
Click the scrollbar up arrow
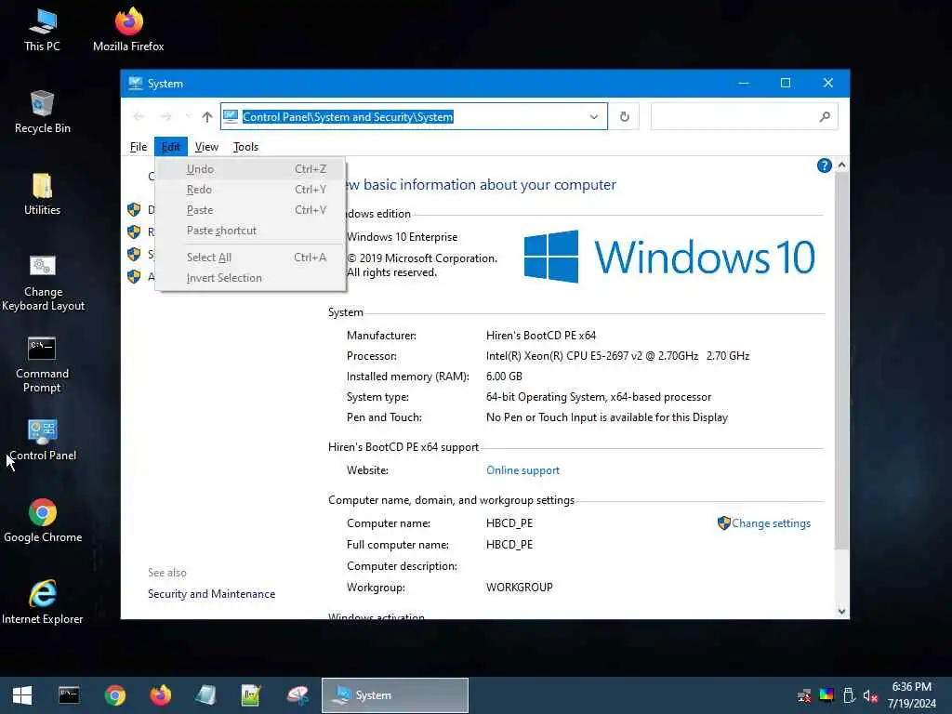[x=841, y=165]
